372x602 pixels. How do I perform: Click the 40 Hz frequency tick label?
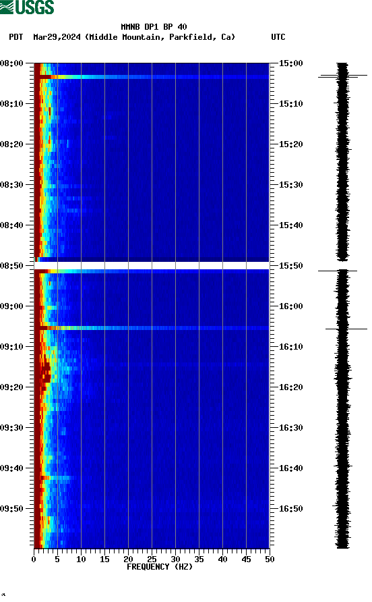coord(222,559)
